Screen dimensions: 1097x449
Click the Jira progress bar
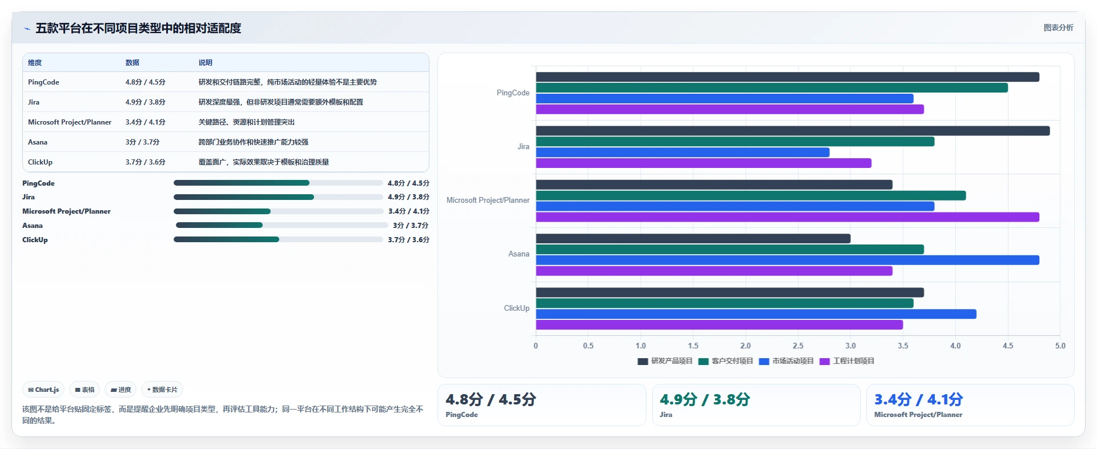coord(278,197)
